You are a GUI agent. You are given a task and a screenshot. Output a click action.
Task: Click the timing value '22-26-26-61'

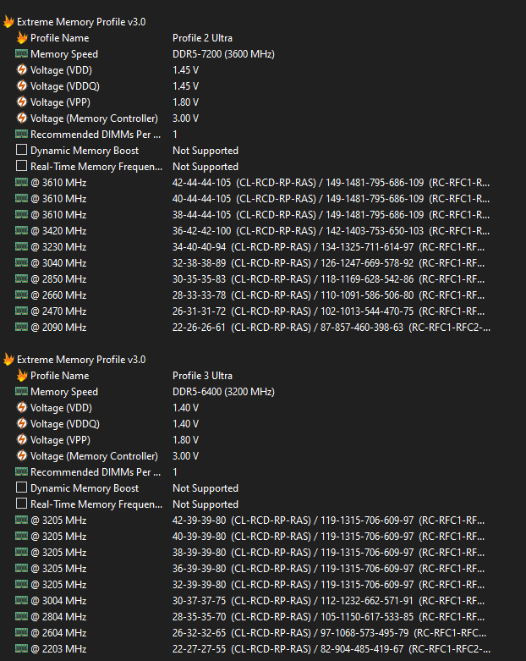[200, 327]
